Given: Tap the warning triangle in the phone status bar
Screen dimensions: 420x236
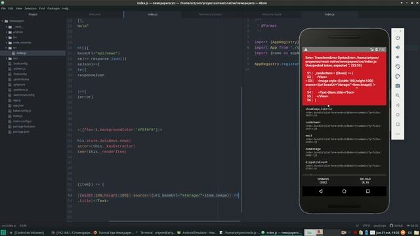Looking at the screenshot, I should pyautogui.click(x=306, y=50).
